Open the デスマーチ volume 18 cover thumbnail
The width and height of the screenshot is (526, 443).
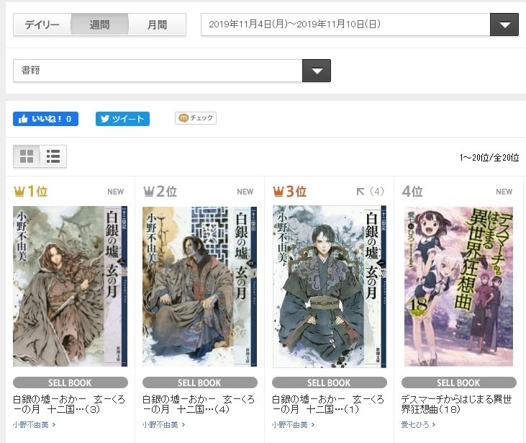click(458, 287)
